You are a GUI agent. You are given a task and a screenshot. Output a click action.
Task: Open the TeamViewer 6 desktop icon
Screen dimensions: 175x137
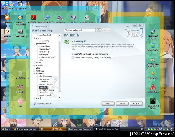point(7,5)
